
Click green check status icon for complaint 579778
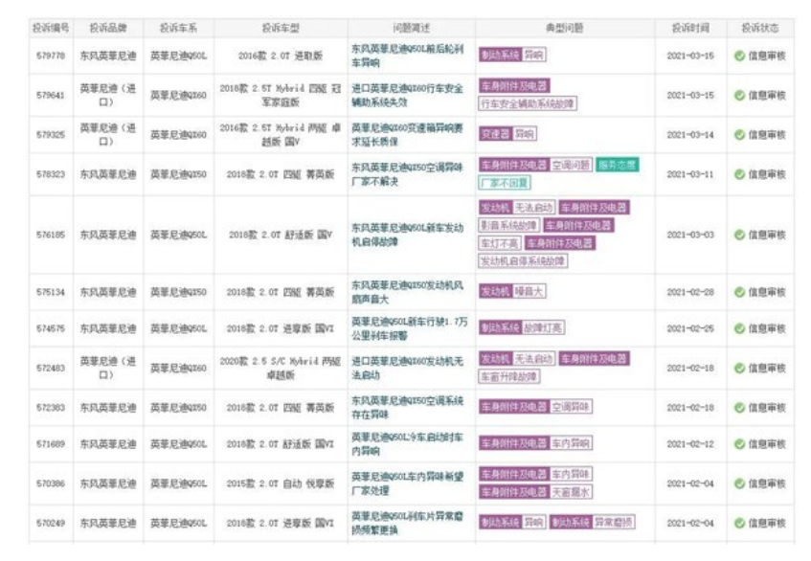[739, 56]
